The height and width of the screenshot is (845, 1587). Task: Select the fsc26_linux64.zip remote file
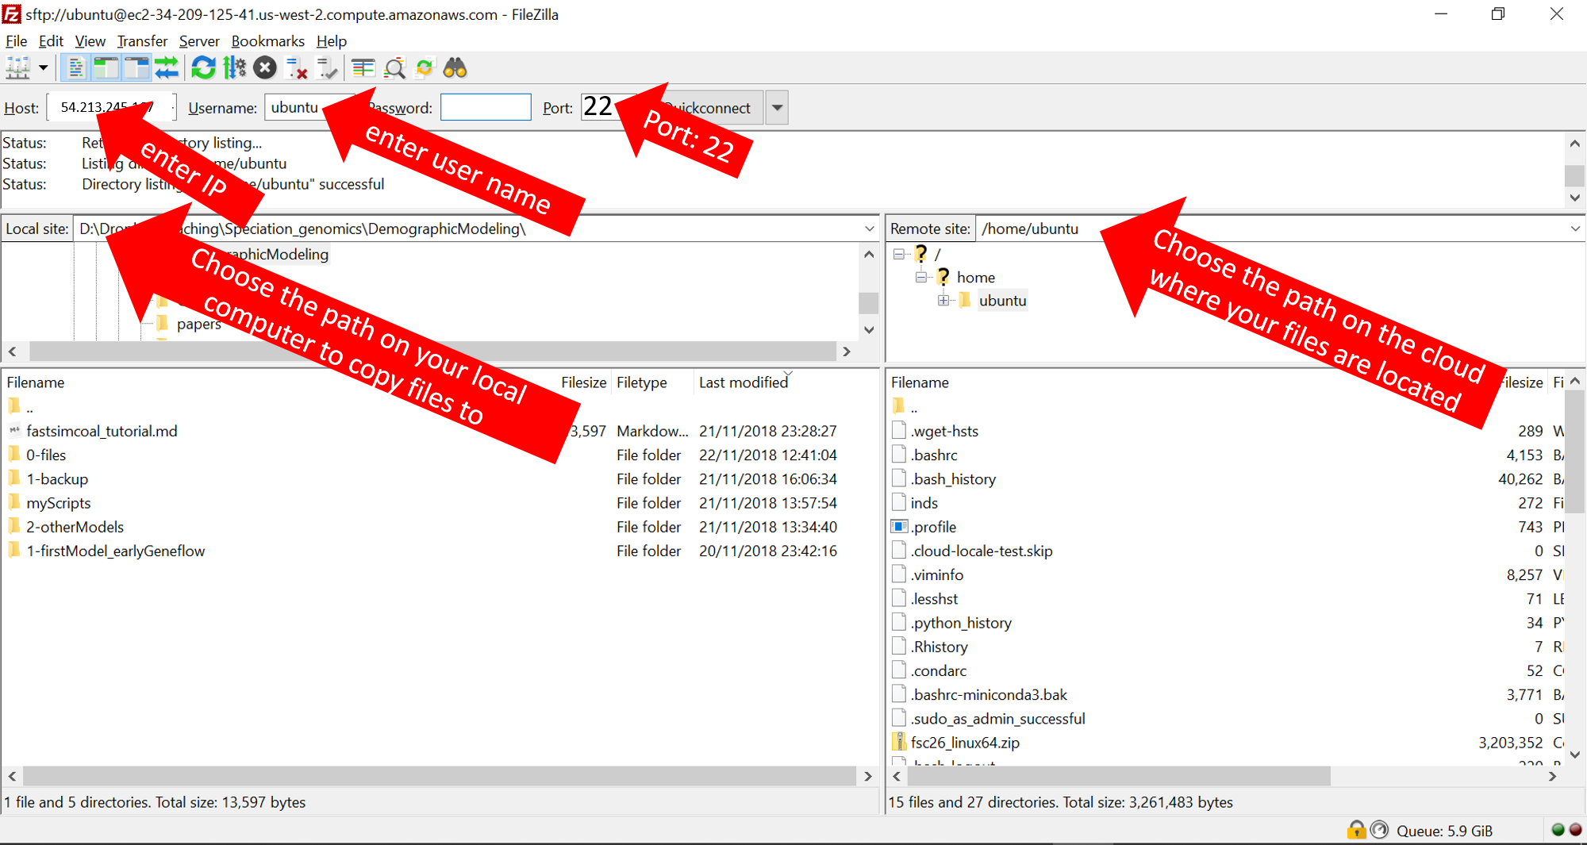pyautogui.click(x=965, y=743)
